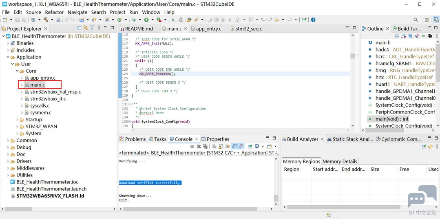Open the dropdown arrow beside Run button
Viewport: 440px width, 219px height.
(153, 20)
